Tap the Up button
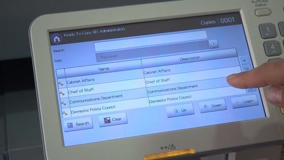The height and width of the screenshot is (160, 284). tap(180, 110)
